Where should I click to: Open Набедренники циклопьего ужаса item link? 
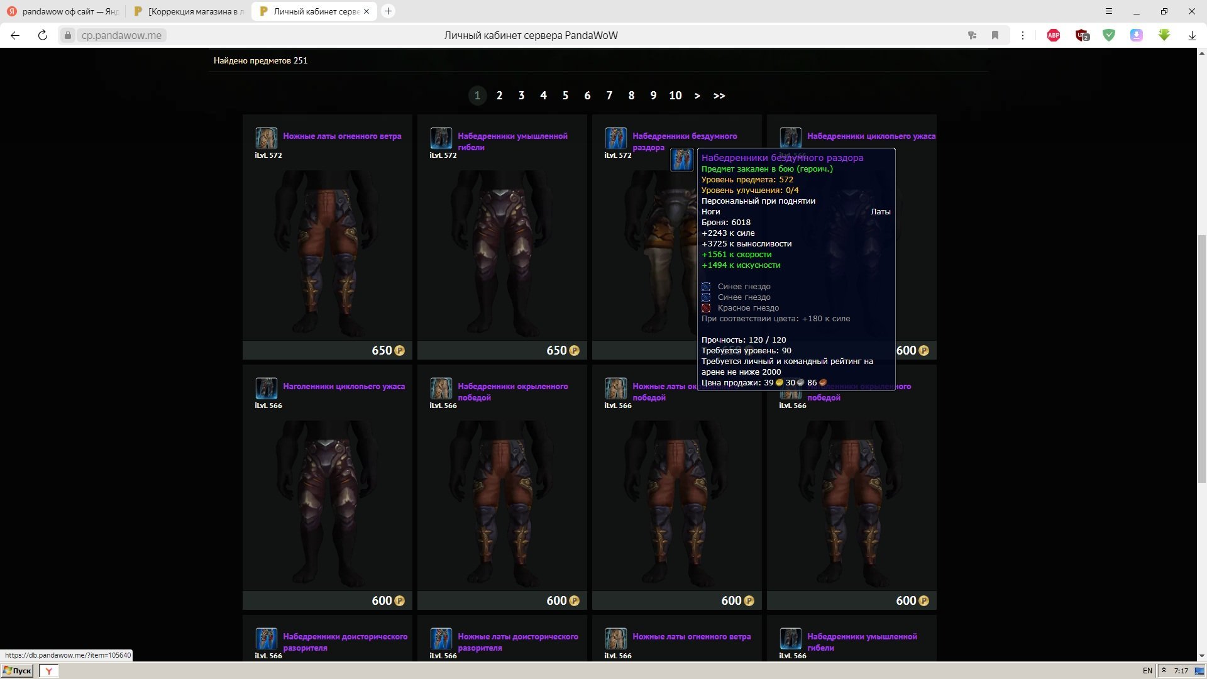coord(871,136)
